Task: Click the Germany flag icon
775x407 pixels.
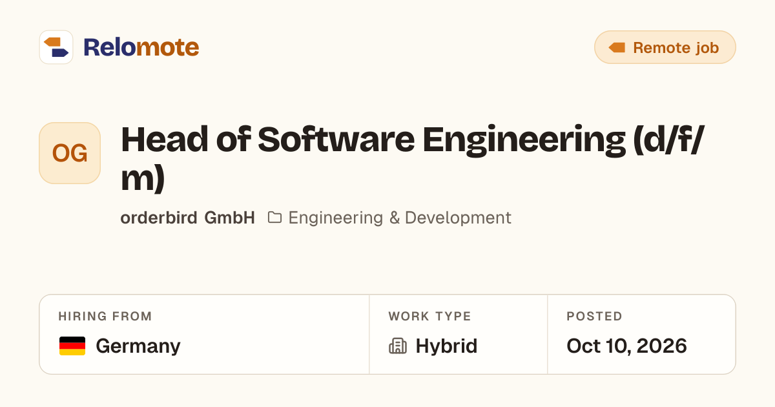Action: click(72, 346)
